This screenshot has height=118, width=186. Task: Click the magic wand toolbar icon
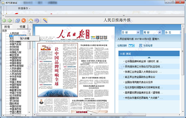[45, 21]
